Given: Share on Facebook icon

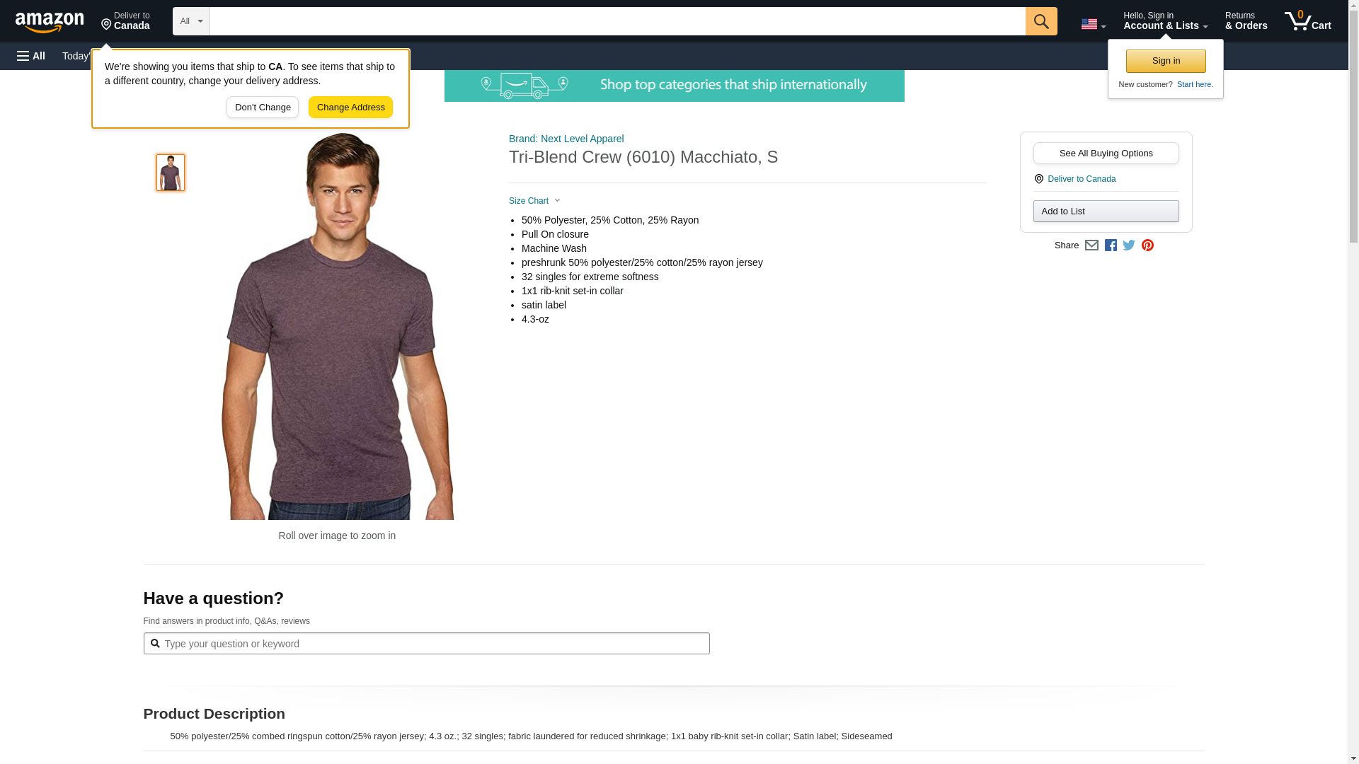Looking at the screenshot, I should (1111, 245).
